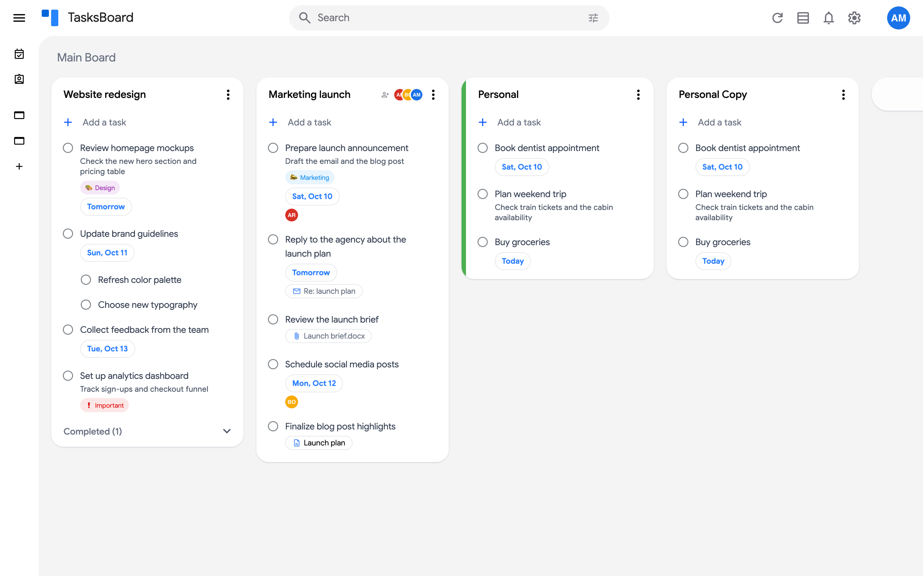Click the refresh icon
This screenshot has width=923, height=576.
[x=777, y=18]
